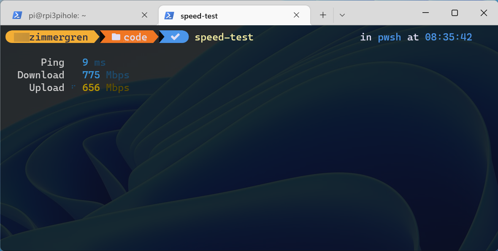
Task: Close the speed-test tab
Action: (x=296, y=15)
